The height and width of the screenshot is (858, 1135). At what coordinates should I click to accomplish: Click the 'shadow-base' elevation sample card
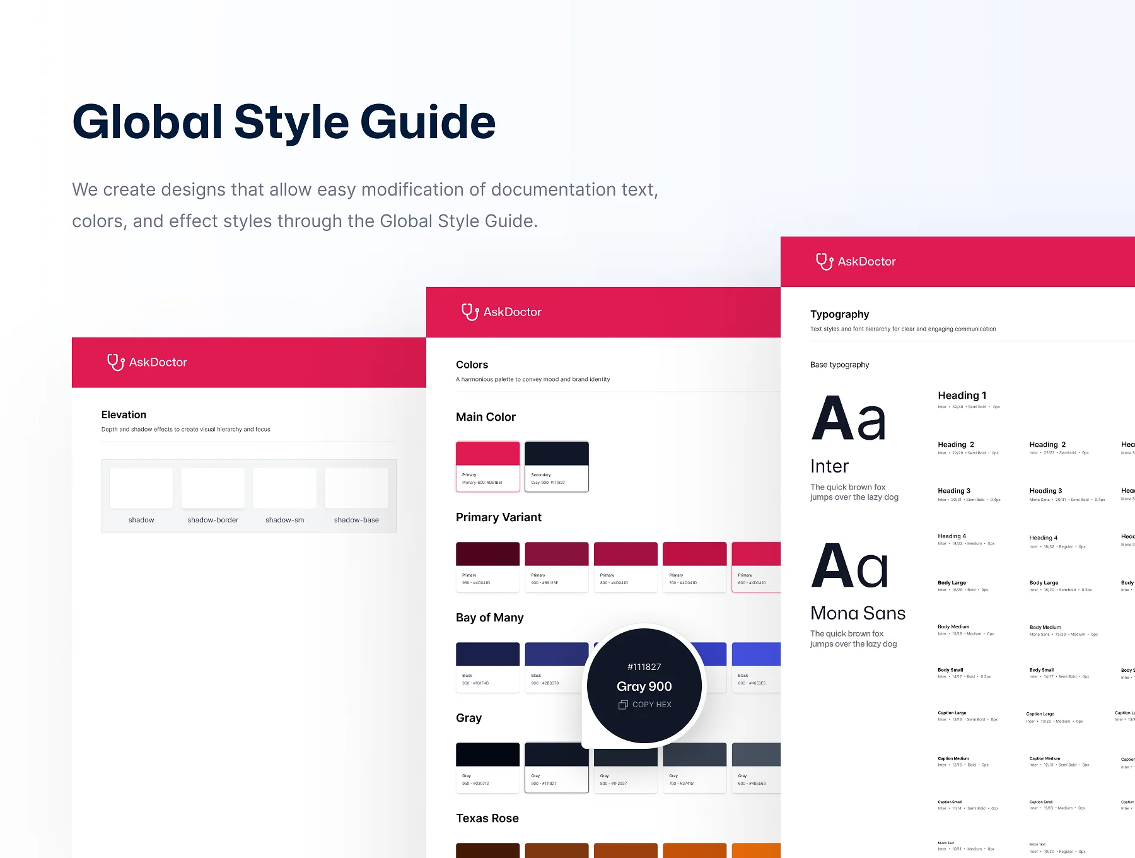click(356, 488)
